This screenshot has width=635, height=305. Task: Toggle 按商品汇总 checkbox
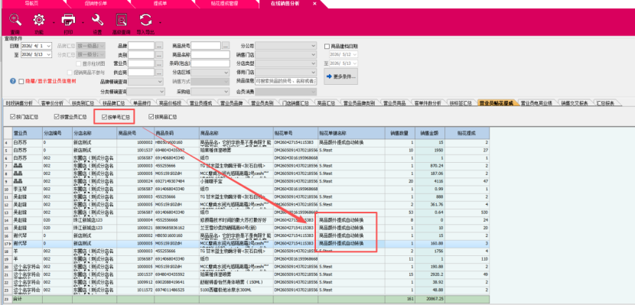point(151,117)
